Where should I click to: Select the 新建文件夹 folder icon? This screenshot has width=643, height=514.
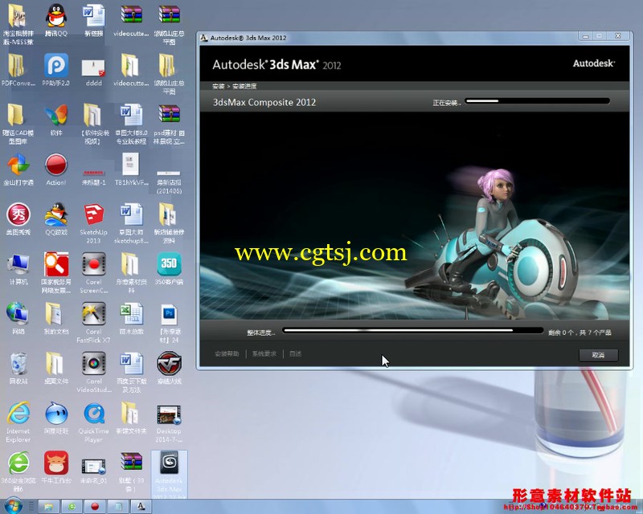point(131,418)
